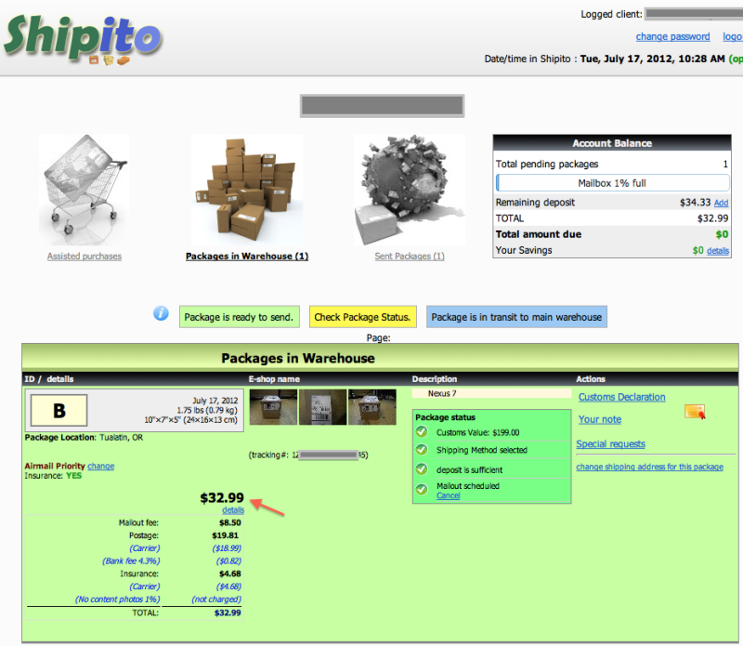The image size is (743, 646).
Task: Click the Total amount due $0 value
Action: pos(722,234)
